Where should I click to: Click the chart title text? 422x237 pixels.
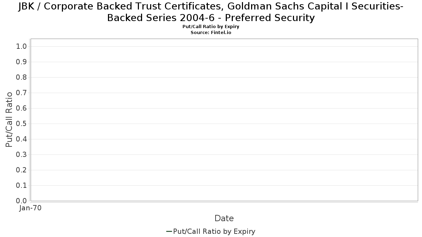pyautogui.click(x=211, y=12)
